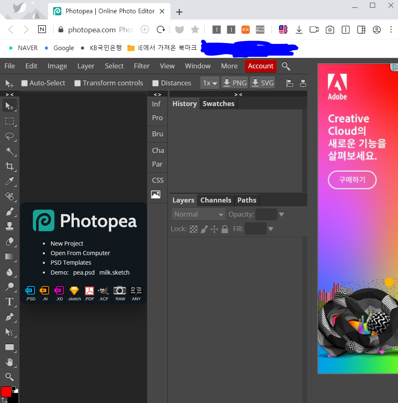398x403 pixels.
Task: Switch to the Swatches tab
Action: click(218, 104)
